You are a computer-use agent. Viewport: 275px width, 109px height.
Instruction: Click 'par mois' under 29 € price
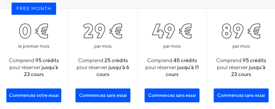point(103,47)
